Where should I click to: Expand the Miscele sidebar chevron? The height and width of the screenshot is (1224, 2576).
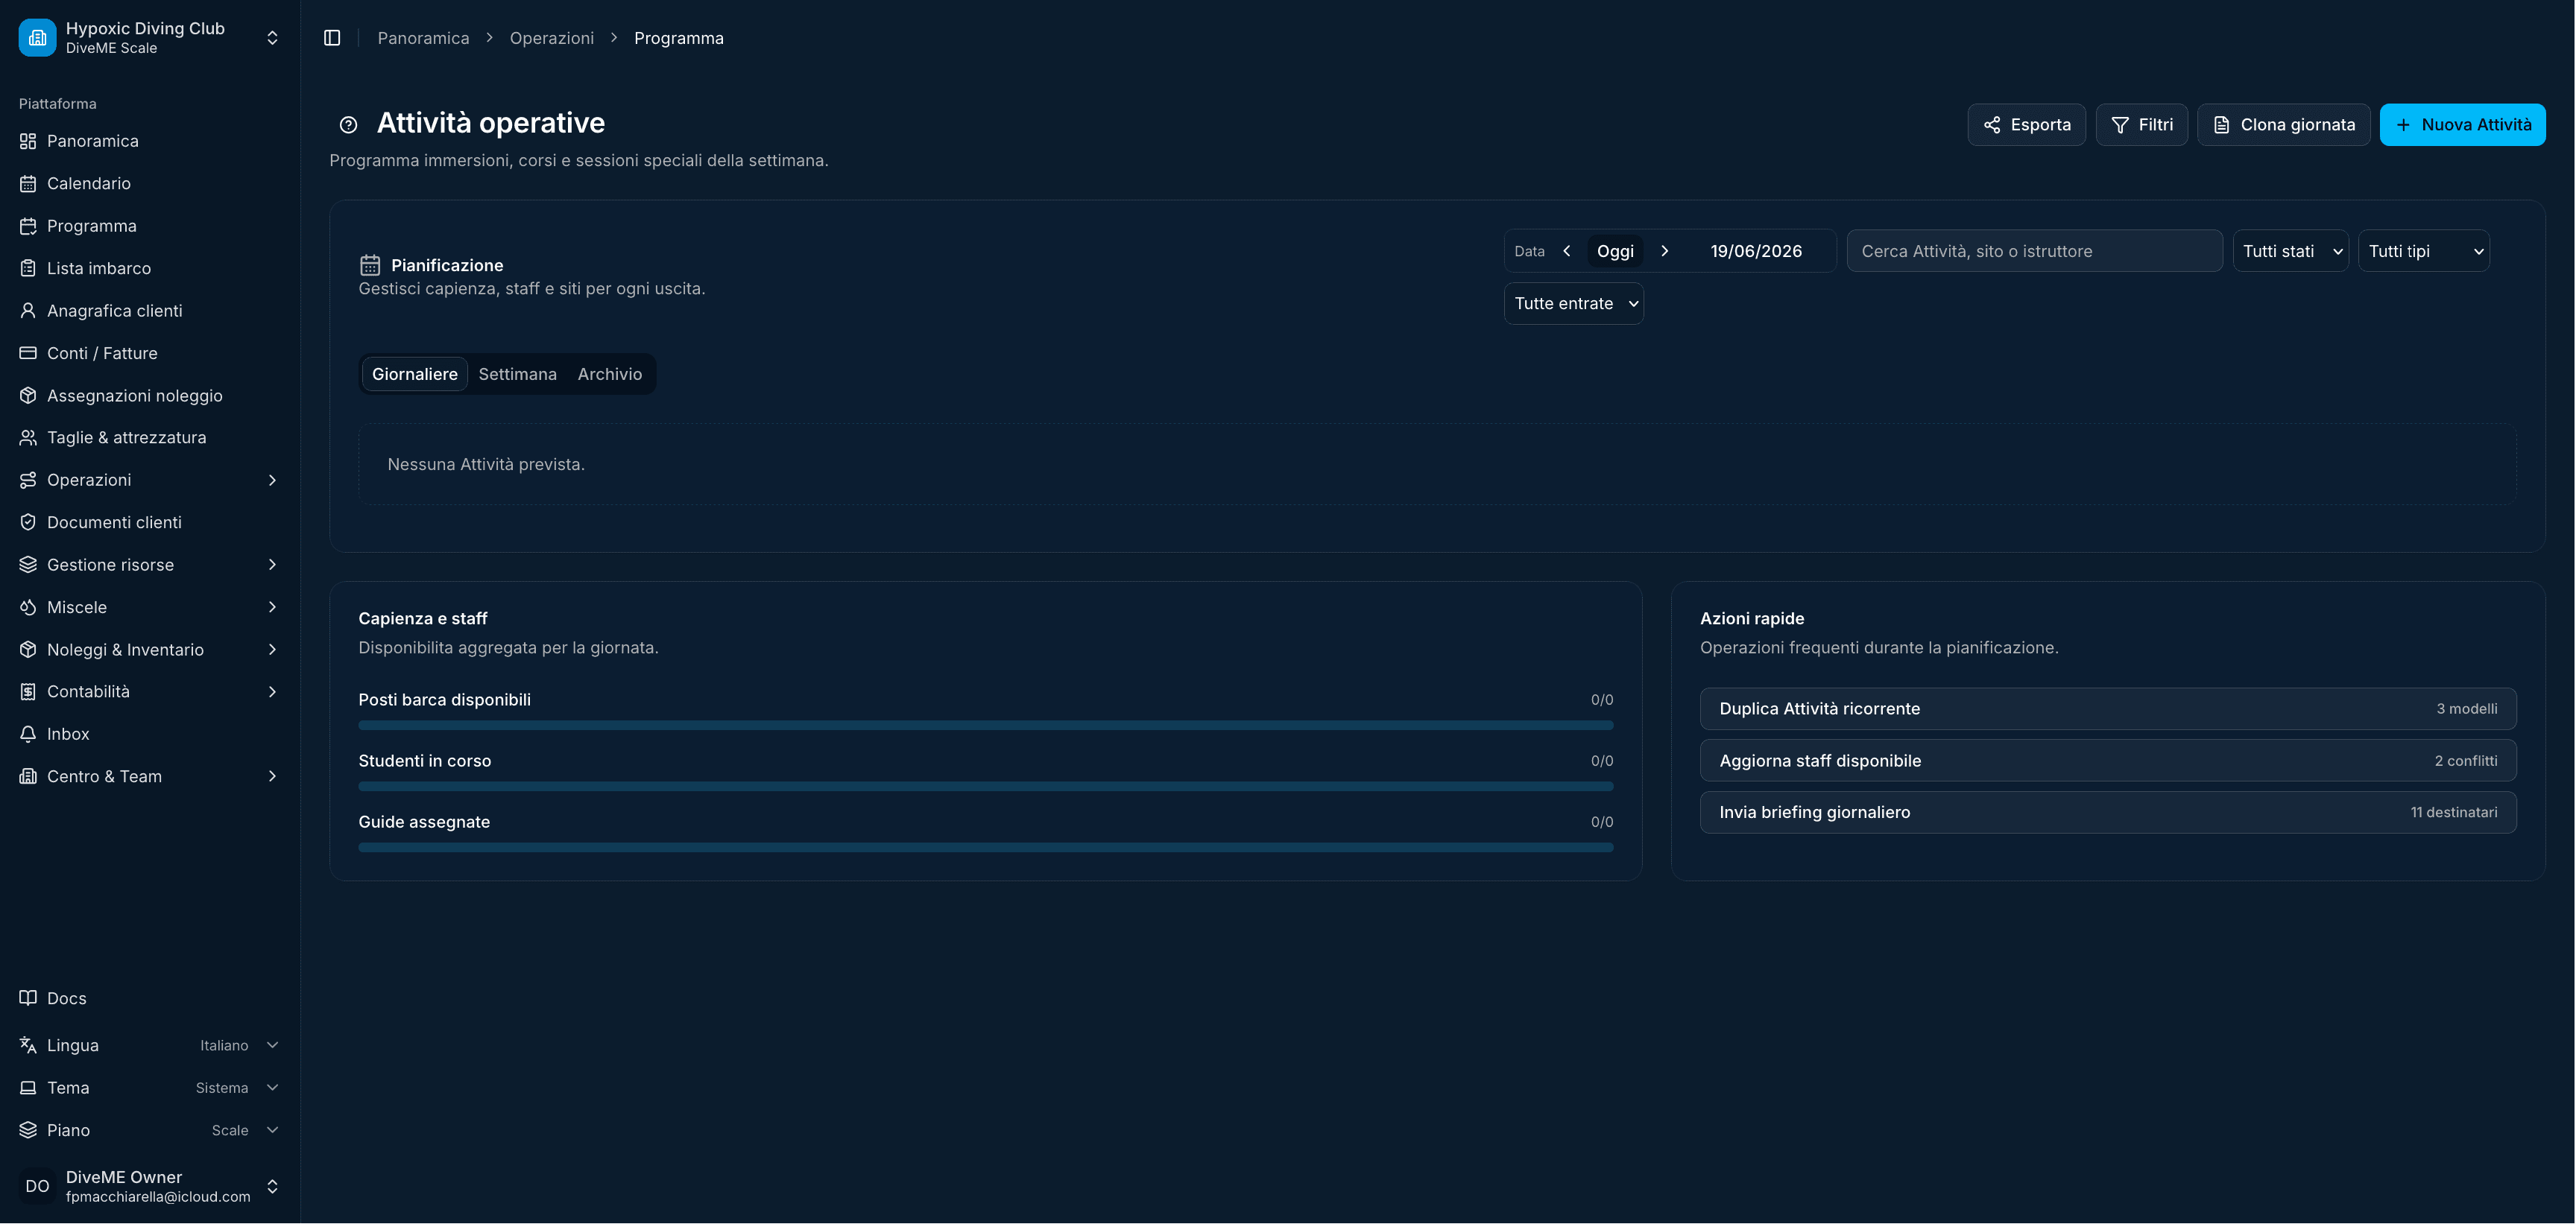272,607
